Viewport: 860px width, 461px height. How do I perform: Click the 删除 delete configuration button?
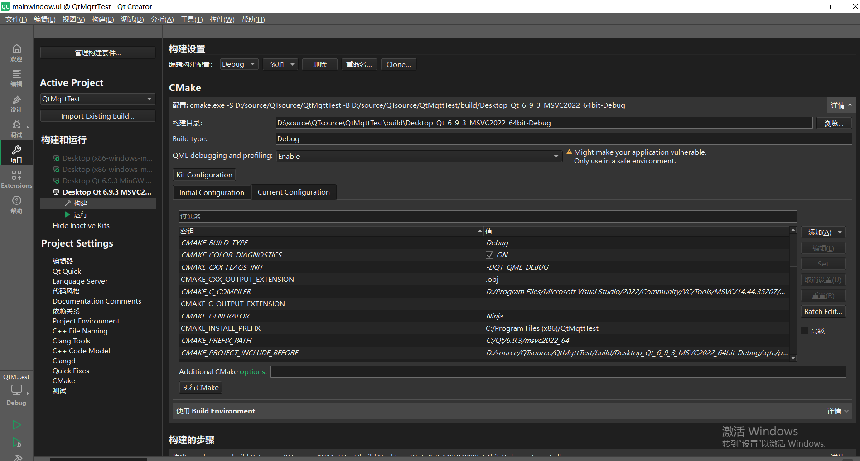tap(319, 64)
